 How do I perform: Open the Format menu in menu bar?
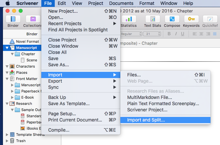[x=147, y=3]
